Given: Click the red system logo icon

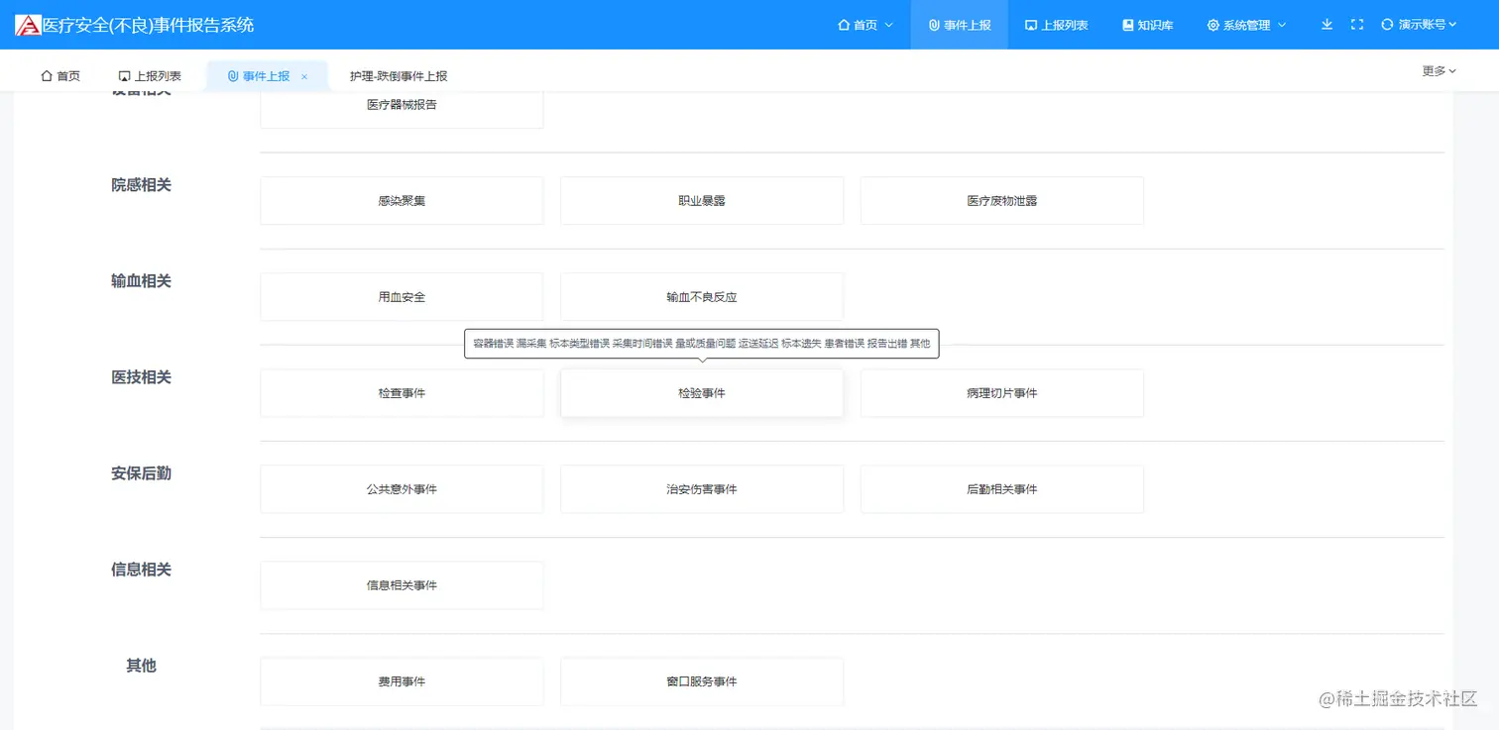Looking at the screenshot, I should [x=28, y=25].
